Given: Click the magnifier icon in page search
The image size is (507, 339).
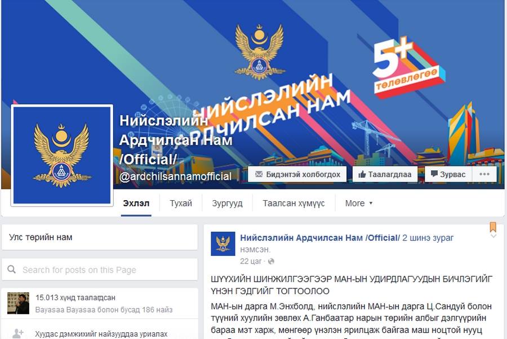Looking at the screenshot, I should coord(12,269).
